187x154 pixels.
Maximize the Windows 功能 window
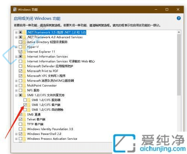pyautogui.click(x=167, y=9)
